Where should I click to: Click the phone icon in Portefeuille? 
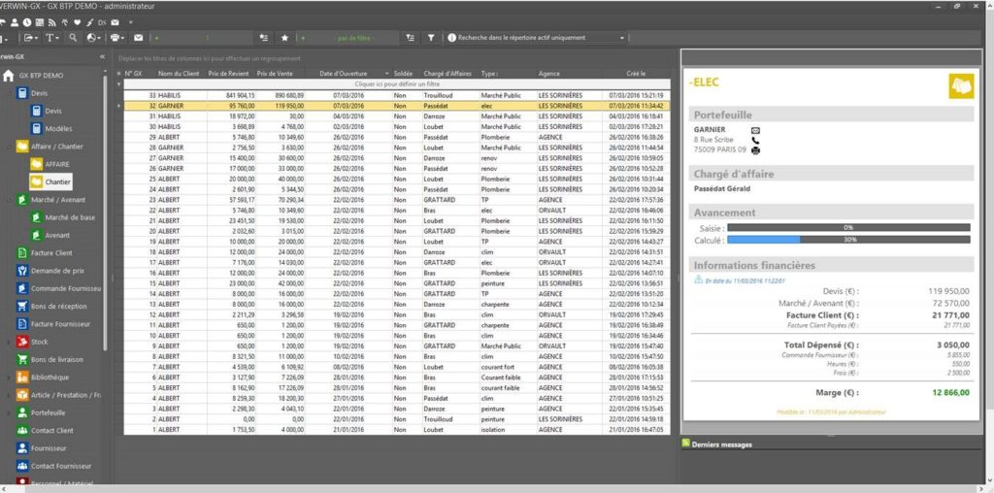(755, 140)
